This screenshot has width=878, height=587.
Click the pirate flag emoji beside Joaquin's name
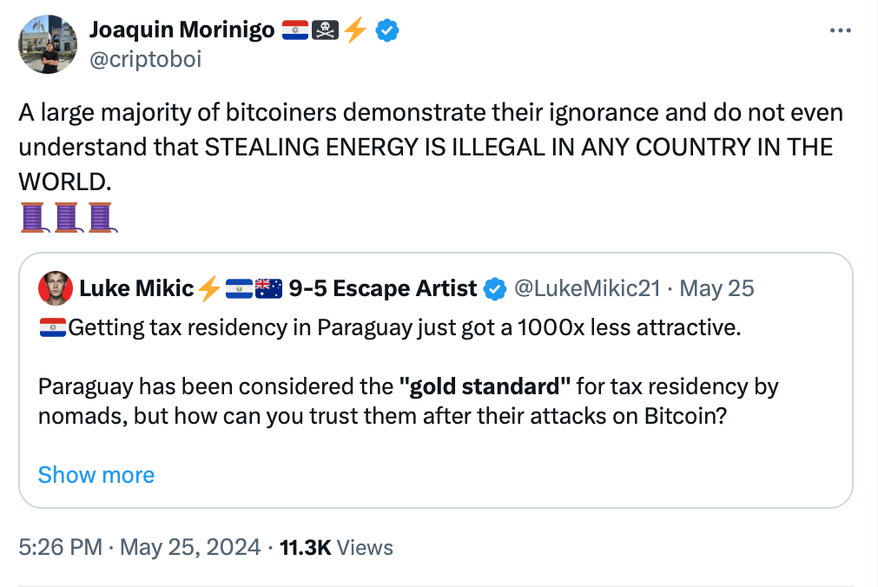point(325,30)
